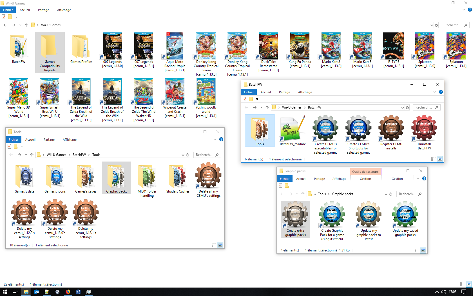
Task: Expand the ribbon in Wii-U Games window
Action: (x=464, y=10)
